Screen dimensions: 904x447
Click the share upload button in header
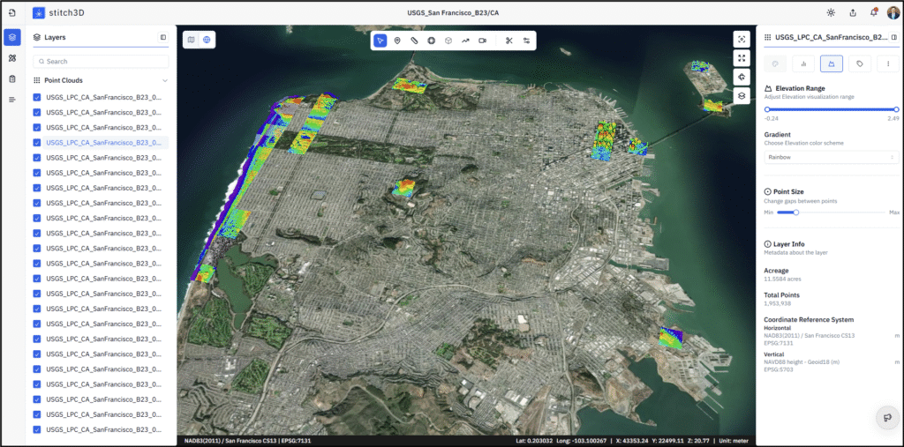pyautogui.click(x=853, y=13)
